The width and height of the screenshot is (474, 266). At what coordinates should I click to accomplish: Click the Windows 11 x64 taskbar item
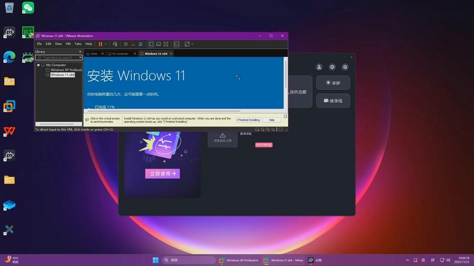284,260
